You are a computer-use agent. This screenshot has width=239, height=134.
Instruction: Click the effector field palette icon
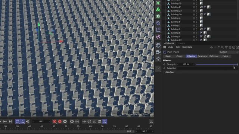(158, 30)
